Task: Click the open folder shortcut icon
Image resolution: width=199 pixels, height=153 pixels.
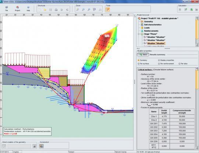Action: pyautogui.click(x=45, y=10)
